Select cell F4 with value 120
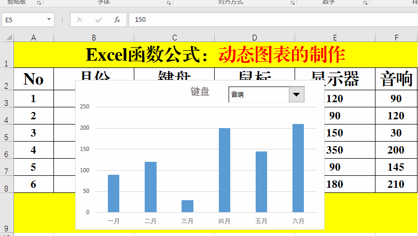The height and width of the screenshot is (236, 418). coord(396,116)
